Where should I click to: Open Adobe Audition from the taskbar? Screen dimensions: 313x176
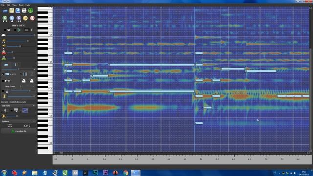[x=95, y=173]
